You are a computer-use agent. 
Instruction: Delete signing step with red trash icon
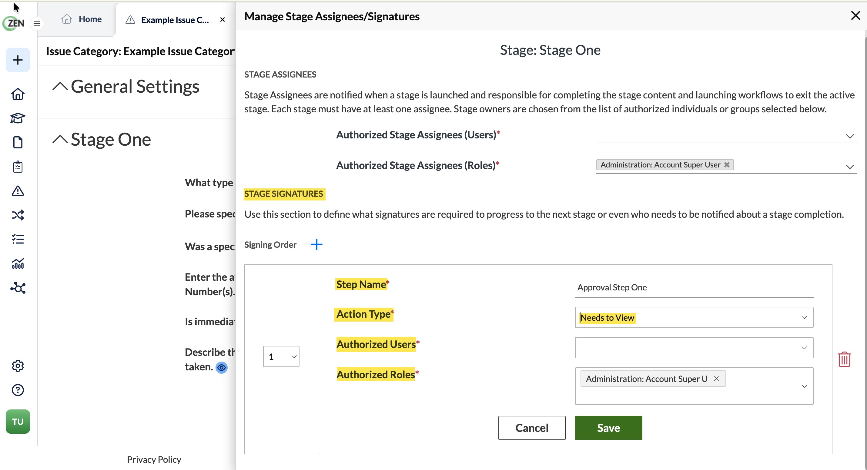(x=844, y=359)
